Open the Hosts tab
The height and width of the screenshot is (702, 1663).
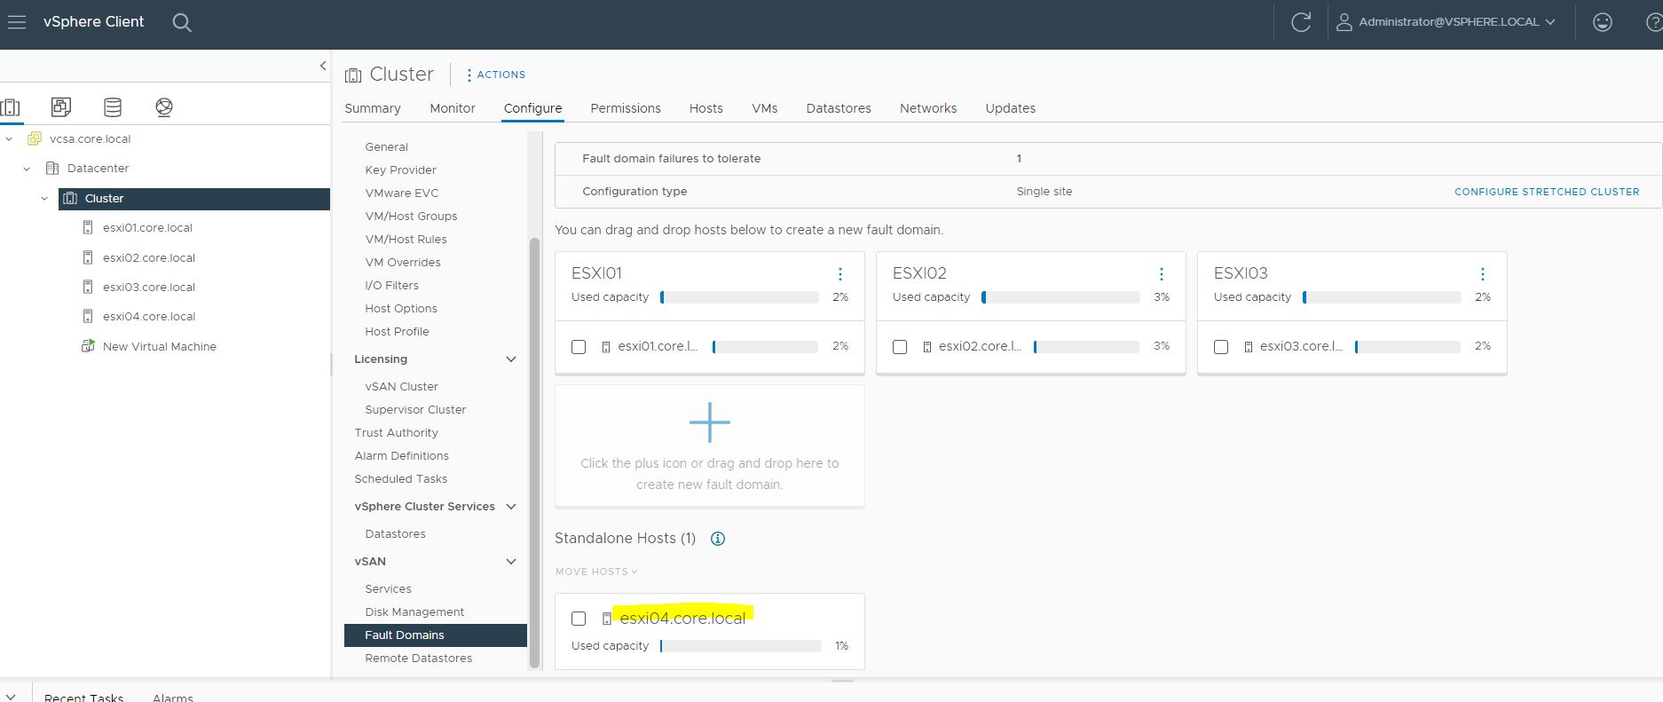point(706,108)
